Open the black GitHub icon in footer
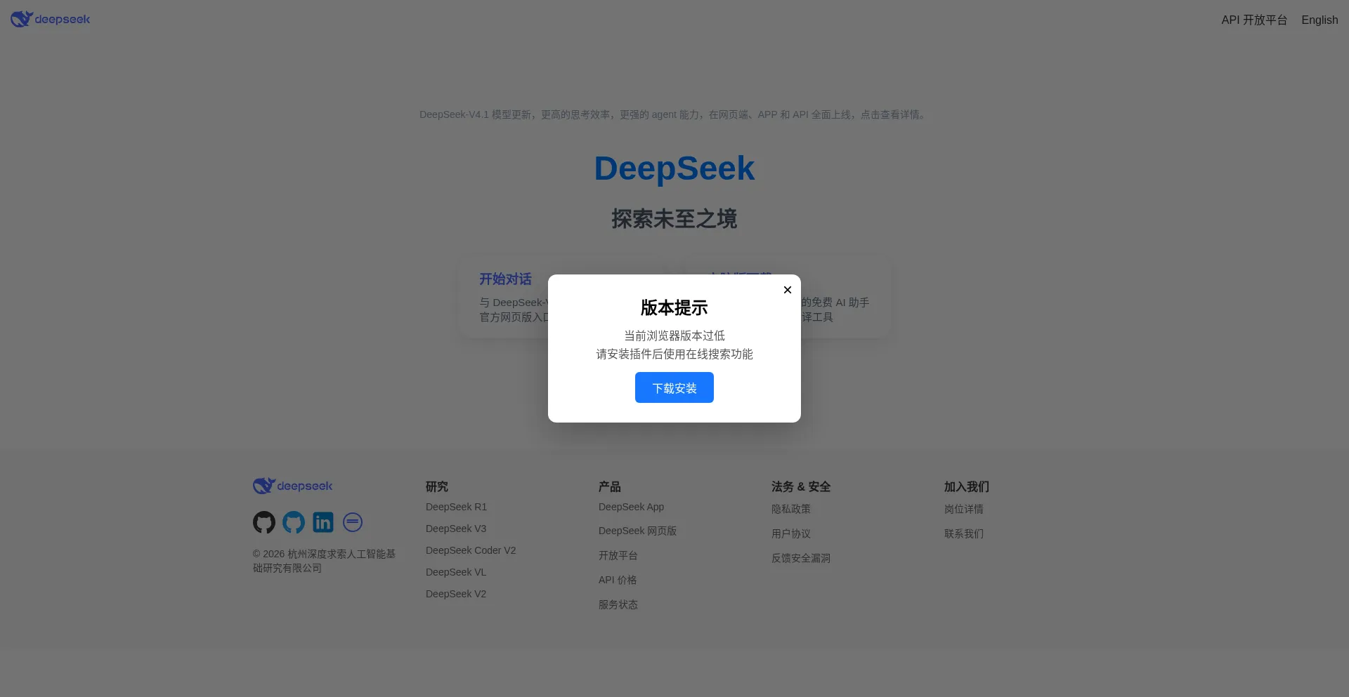 264,522
